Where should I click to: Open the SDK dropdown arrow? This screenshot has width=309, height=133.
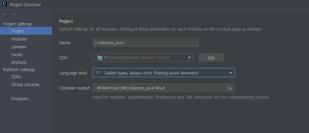click(189, 57)
